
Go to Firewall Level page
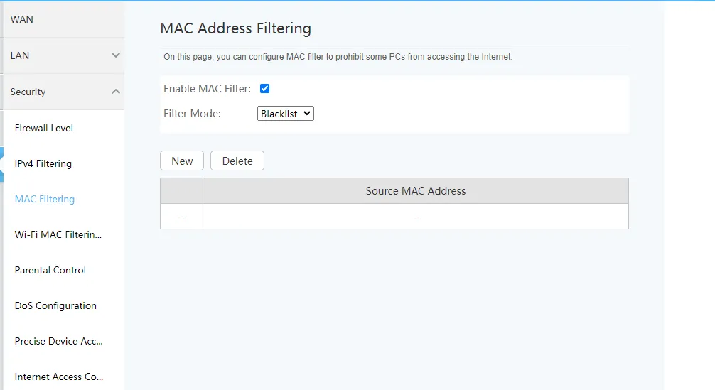click(44, 128)
